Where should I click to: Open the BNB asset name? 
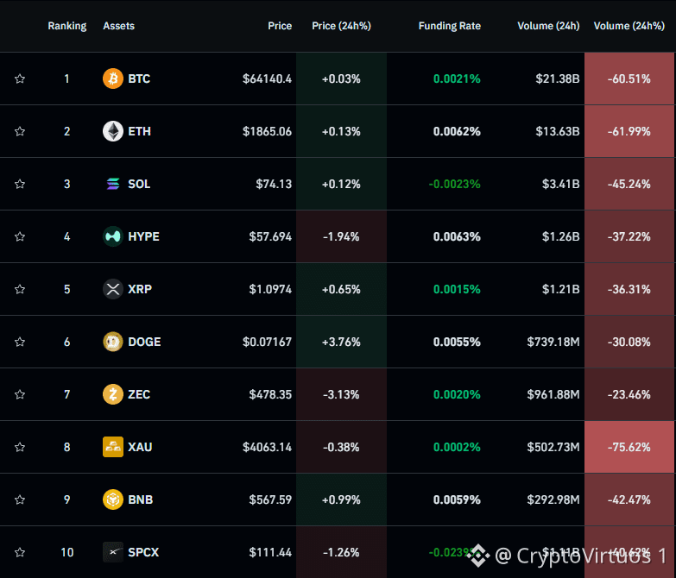[x=141, y=499]
